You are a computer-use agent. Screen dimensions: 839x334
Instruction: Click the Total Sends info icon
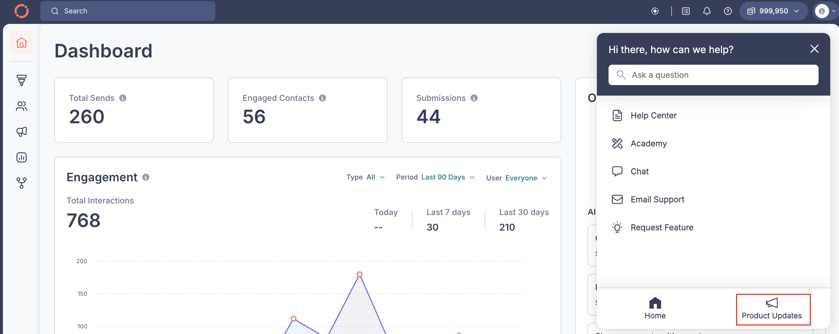(x=123, y=98)
